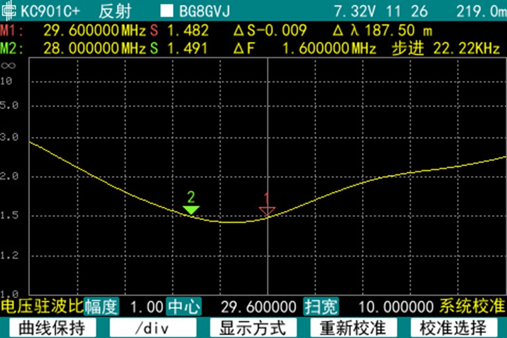Open the 显示方式 display mode menu
The image size is (507, 338).
click(253, 328)
